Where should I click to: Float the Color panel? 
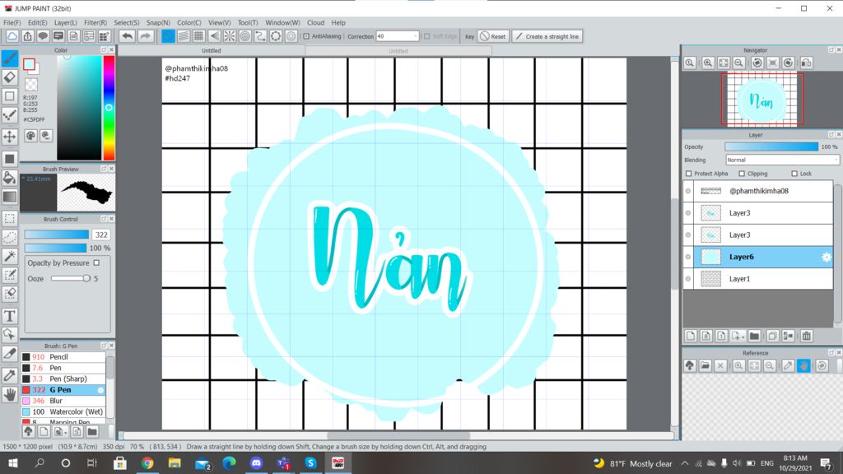click(x=104, y=50)
